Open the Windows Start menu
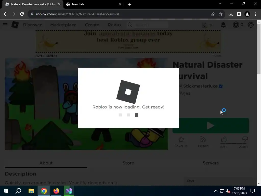Viewport: 261px width, 196px height. [x=6, y=191]
